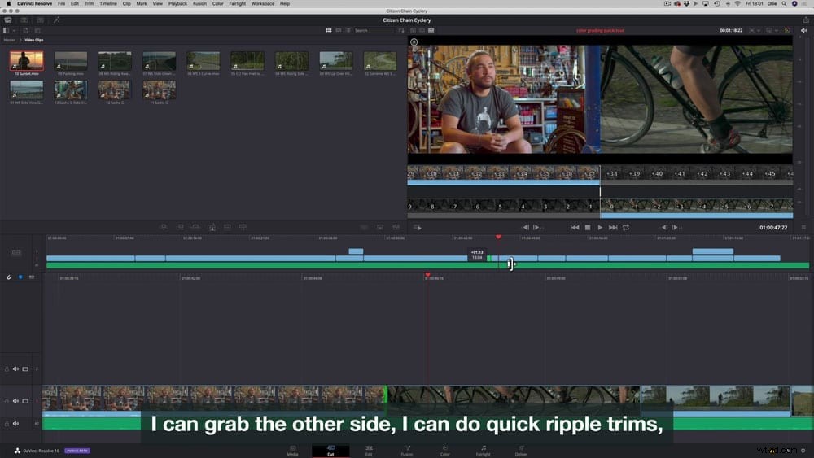The image size is (814, 458).
Task: Open the File menu
Action: pos(61,3)
